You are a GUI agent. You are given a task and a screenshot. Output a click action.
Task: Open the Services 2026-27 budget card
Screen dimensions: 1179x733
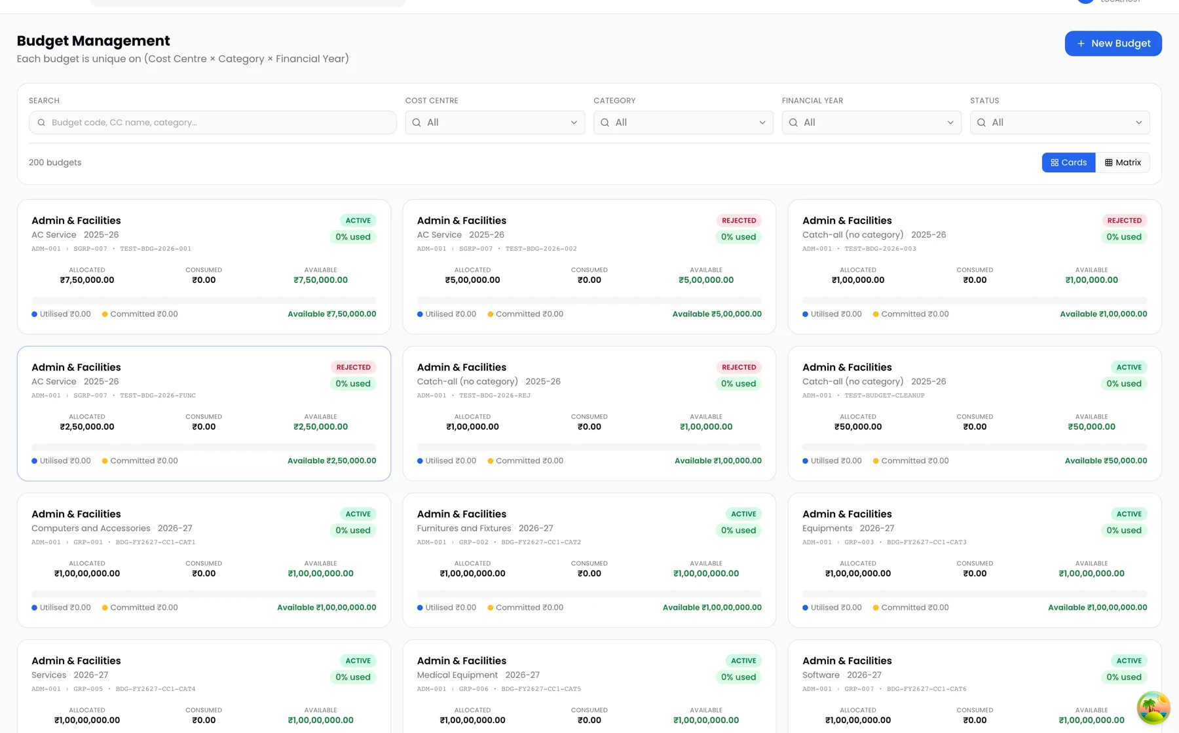pos(204,686)
